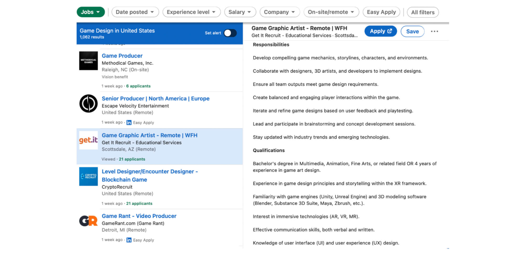This screenshot has width=525, height=253.
Task: Expand the Experience level filter
Action: [x=191, y=12]
